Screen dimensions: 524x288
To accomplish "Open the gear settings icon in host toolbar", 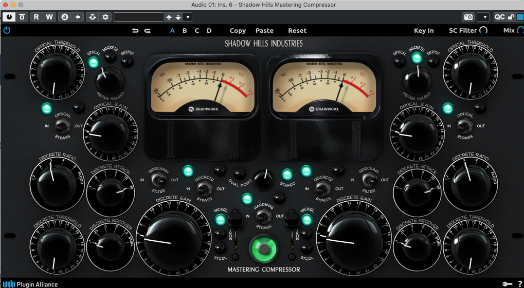I will (x=105, y=17).
